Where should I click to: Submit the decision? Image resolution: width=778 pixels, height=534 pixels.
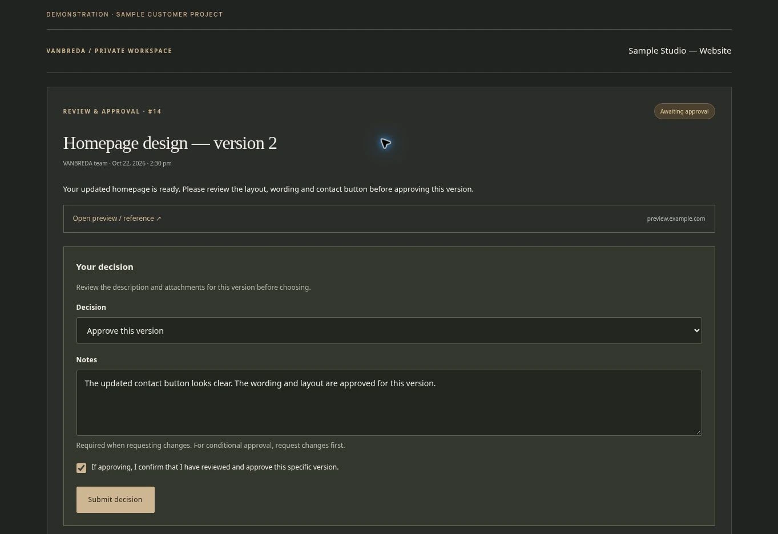(115, 500)
